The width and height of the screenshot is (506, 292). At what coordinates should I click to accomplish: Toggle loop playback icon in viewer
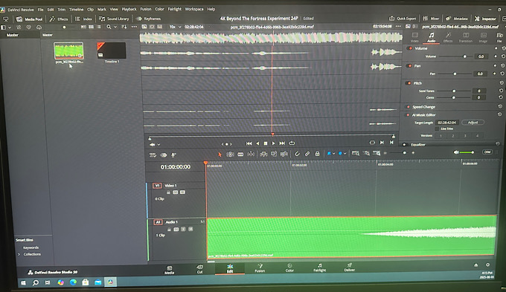[x=292, y=143]
